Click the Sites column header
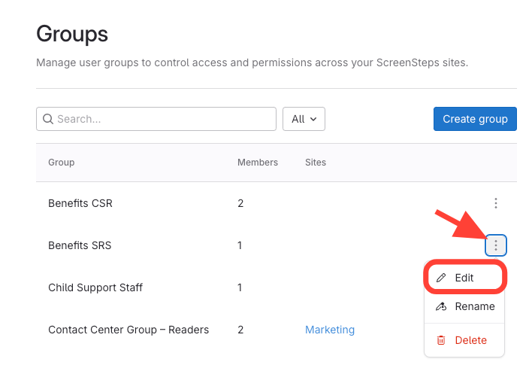 point(316,163)
